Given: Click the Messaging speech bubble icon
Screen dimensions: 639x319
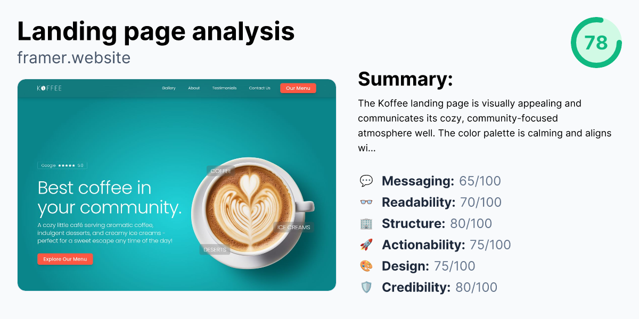Looking at the screenshot, I should pyautogui.click(x=367, y=181).
